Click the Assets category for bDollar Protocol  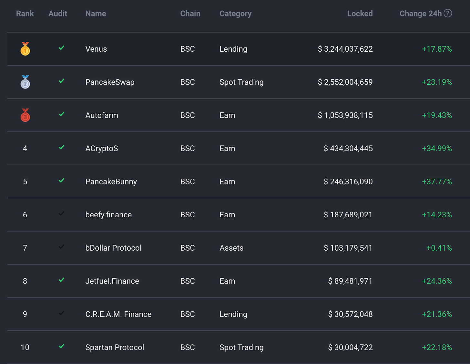(x=231, y=248)
